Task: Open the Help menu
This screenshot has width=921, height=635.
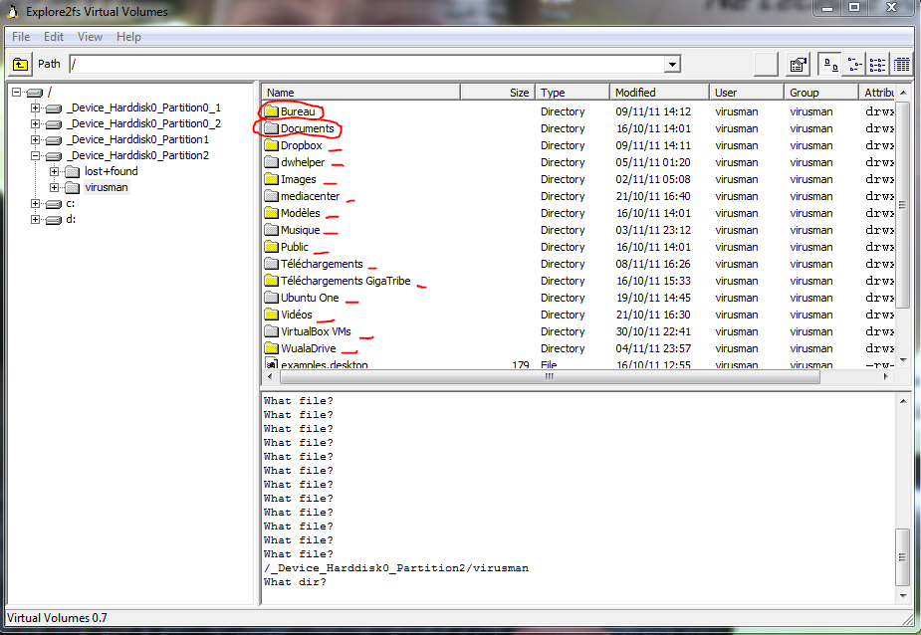Action: pyautogui.click(x=128, y=37)
